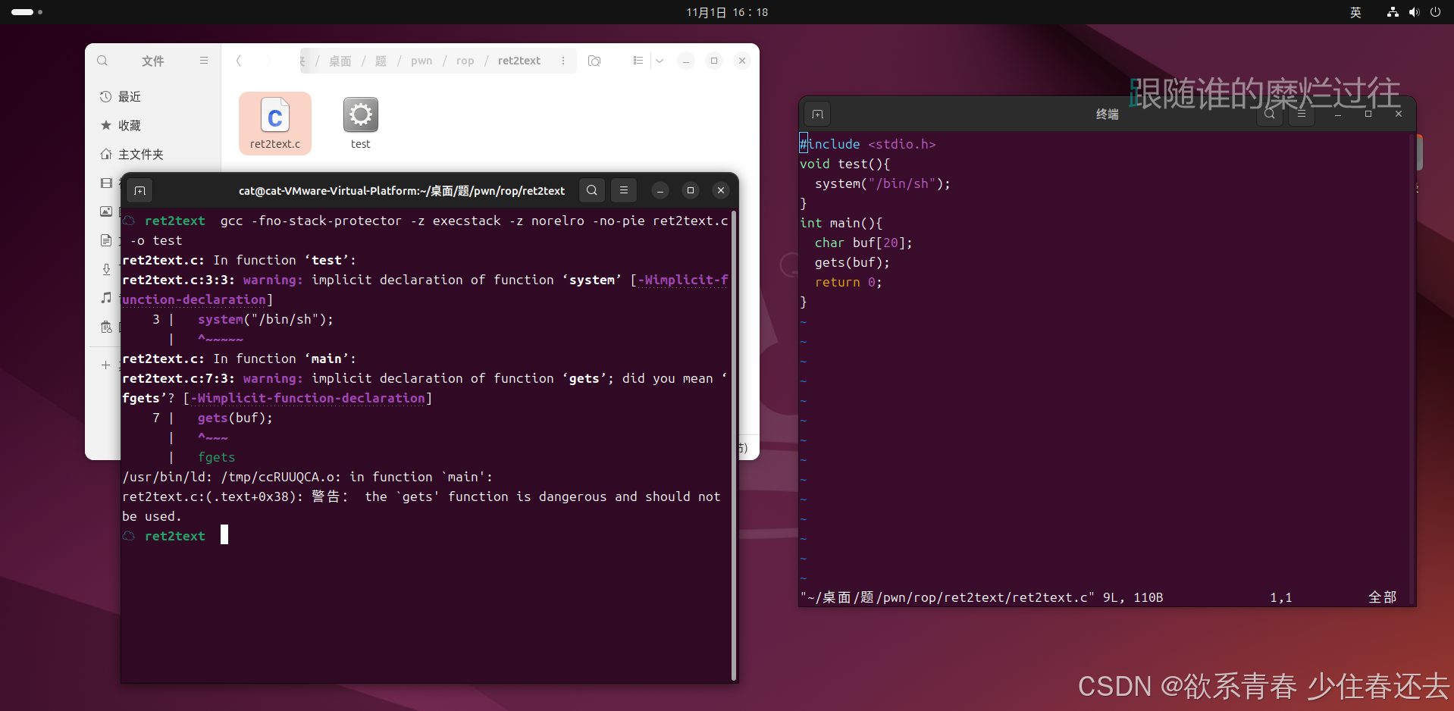The height and width of the screenshot is (711, 1454).
Task: Switch Files to list view
Action: point(638,61)
